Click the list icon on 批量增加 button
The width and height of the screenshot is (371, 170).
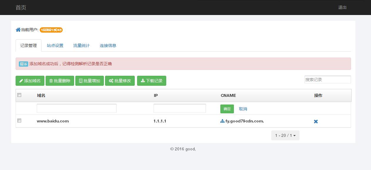(x=81, y=81)
